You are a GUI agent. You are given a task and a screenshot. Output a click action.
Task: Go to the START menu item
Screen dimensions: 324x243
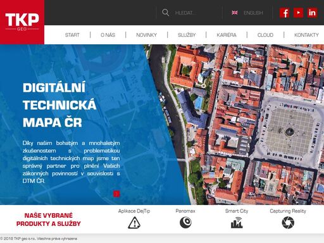pyautogui.click(x=72, y=35)
